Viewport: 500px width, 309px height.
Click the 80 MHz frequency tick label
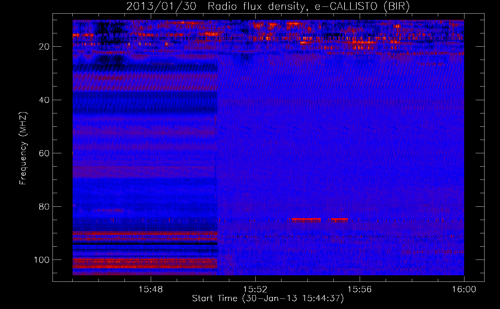[x=44, y=206]
